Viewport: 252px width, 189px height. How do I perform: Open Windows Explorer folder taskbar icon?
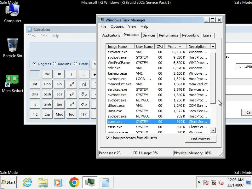click(43, 182)
